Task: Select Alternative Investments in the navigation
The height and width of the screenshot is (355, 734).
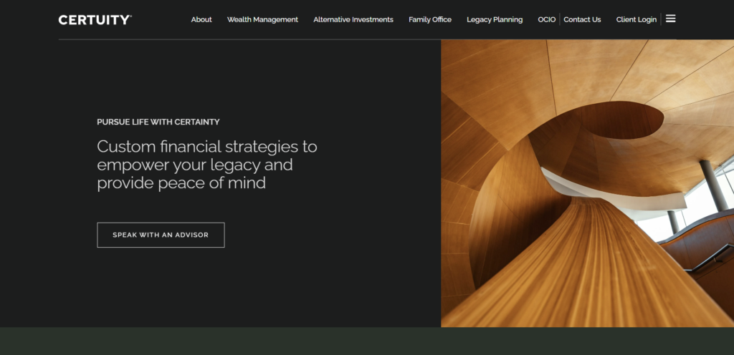Action: point(353,19)
